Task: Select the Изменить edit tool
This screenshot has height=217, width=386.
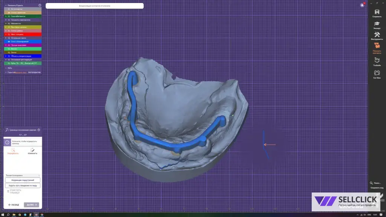Action: click(32, 150)
